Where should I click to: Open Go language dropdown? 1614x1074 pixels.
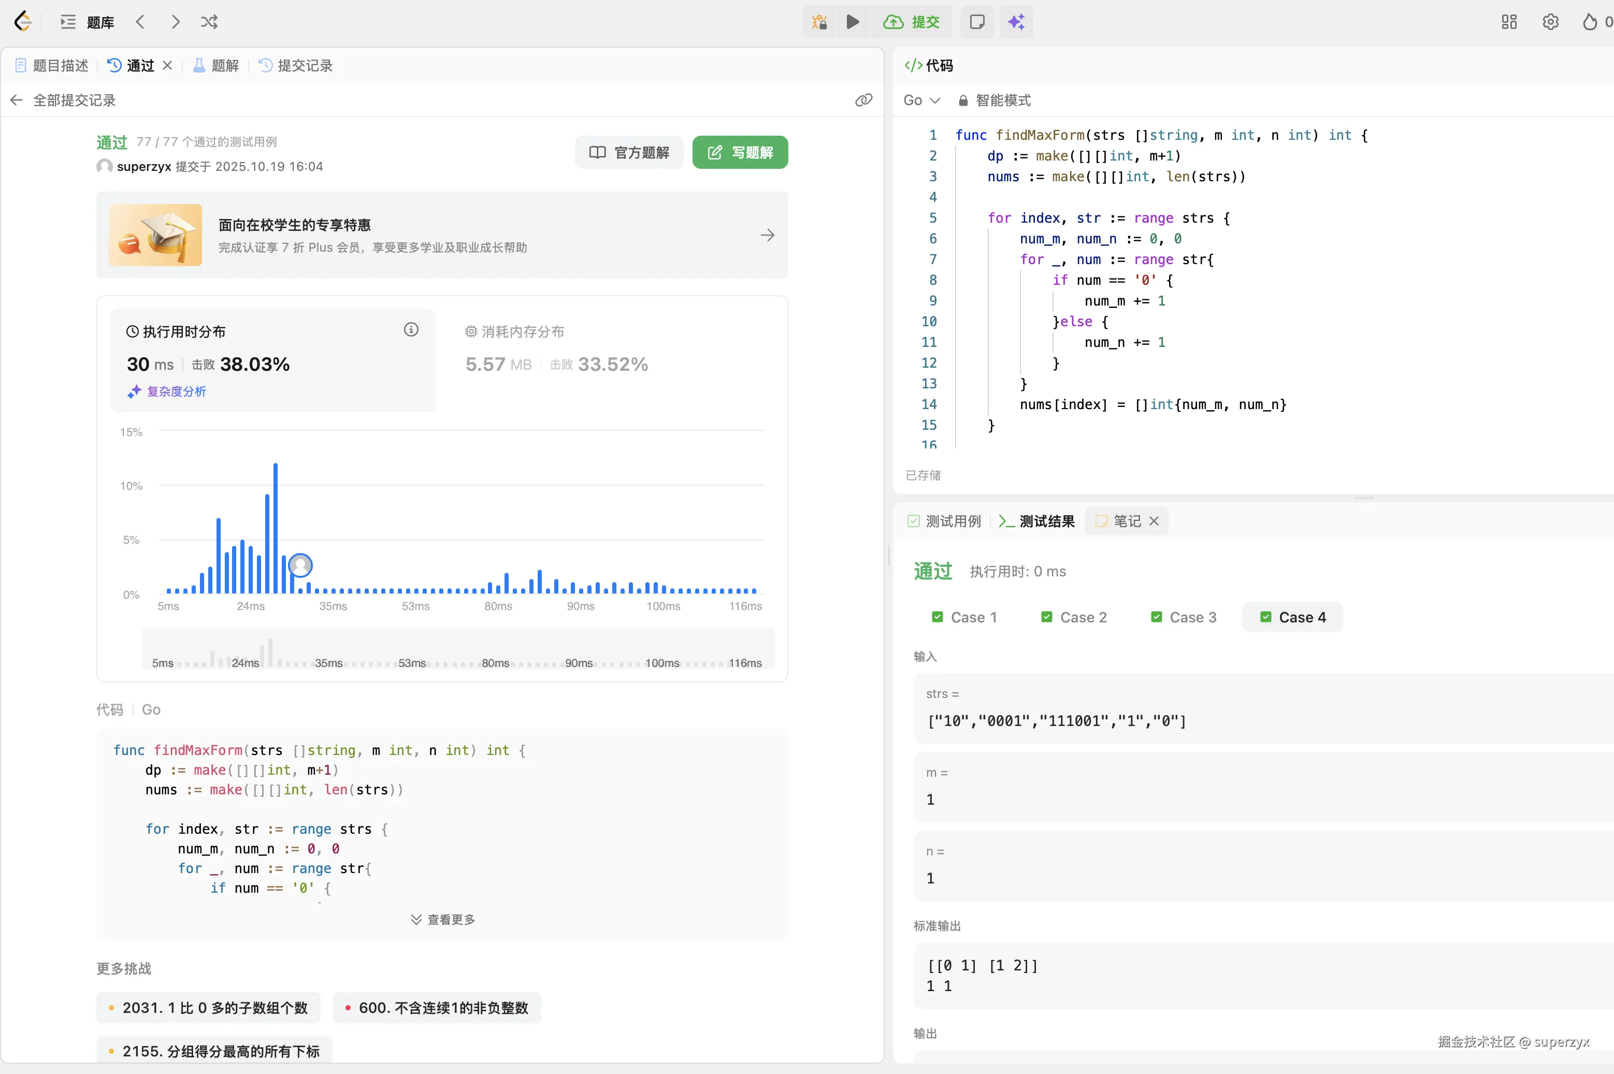pos(921,100)
